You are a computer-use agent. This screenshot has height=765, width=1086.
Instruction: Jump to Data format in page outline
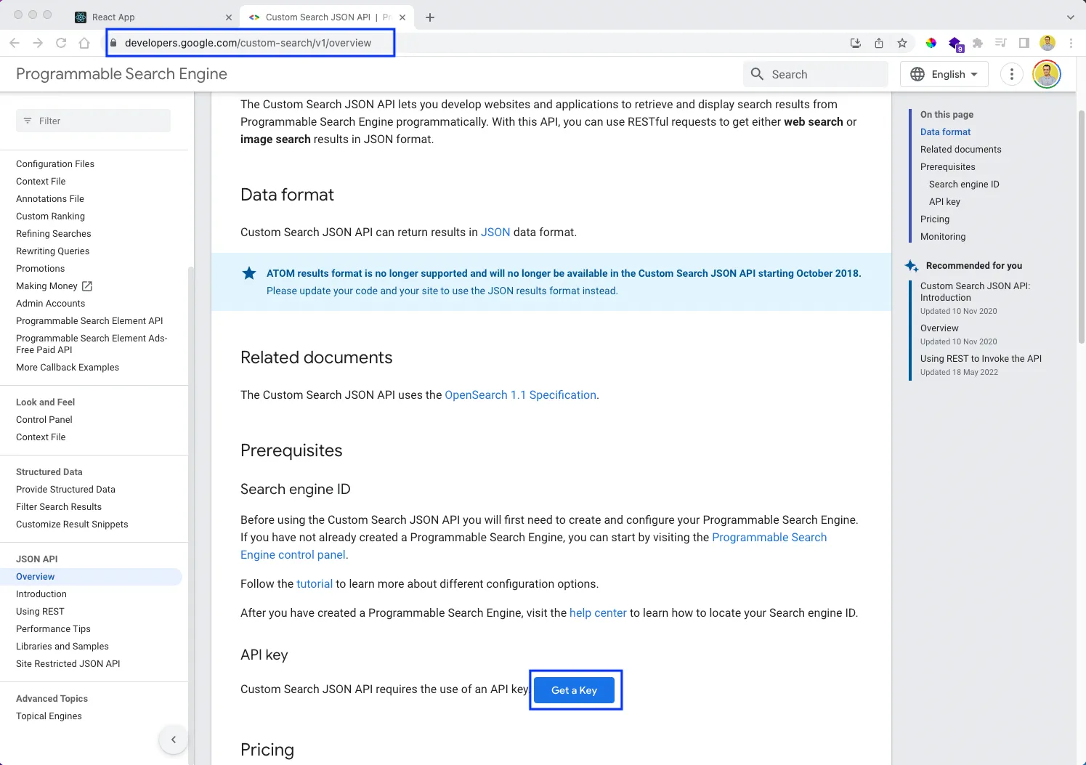tap(945, 132)
